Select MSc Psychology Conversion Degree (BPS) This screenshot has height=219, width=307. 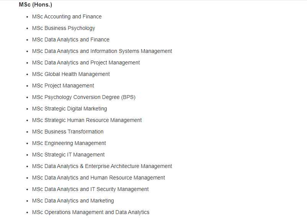click(x=84, y=97)
